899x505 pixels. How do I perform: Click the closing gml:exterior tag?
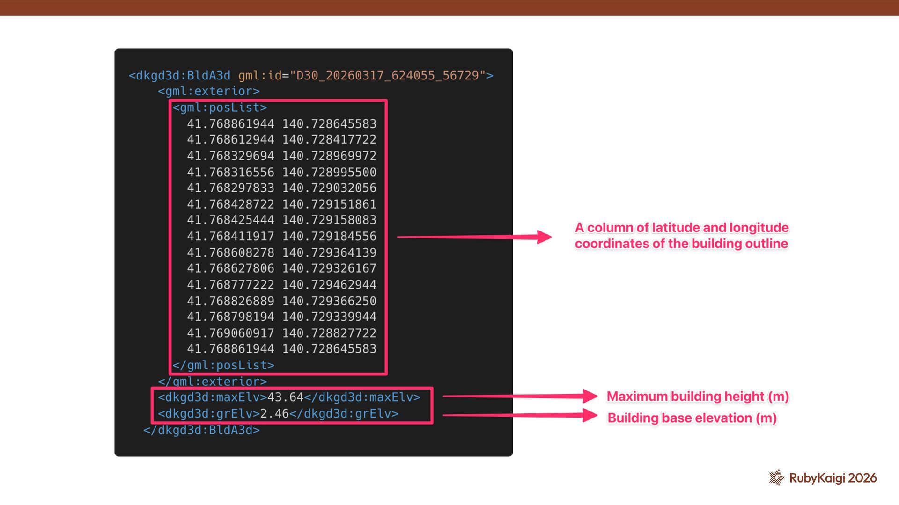pos(212,382)
